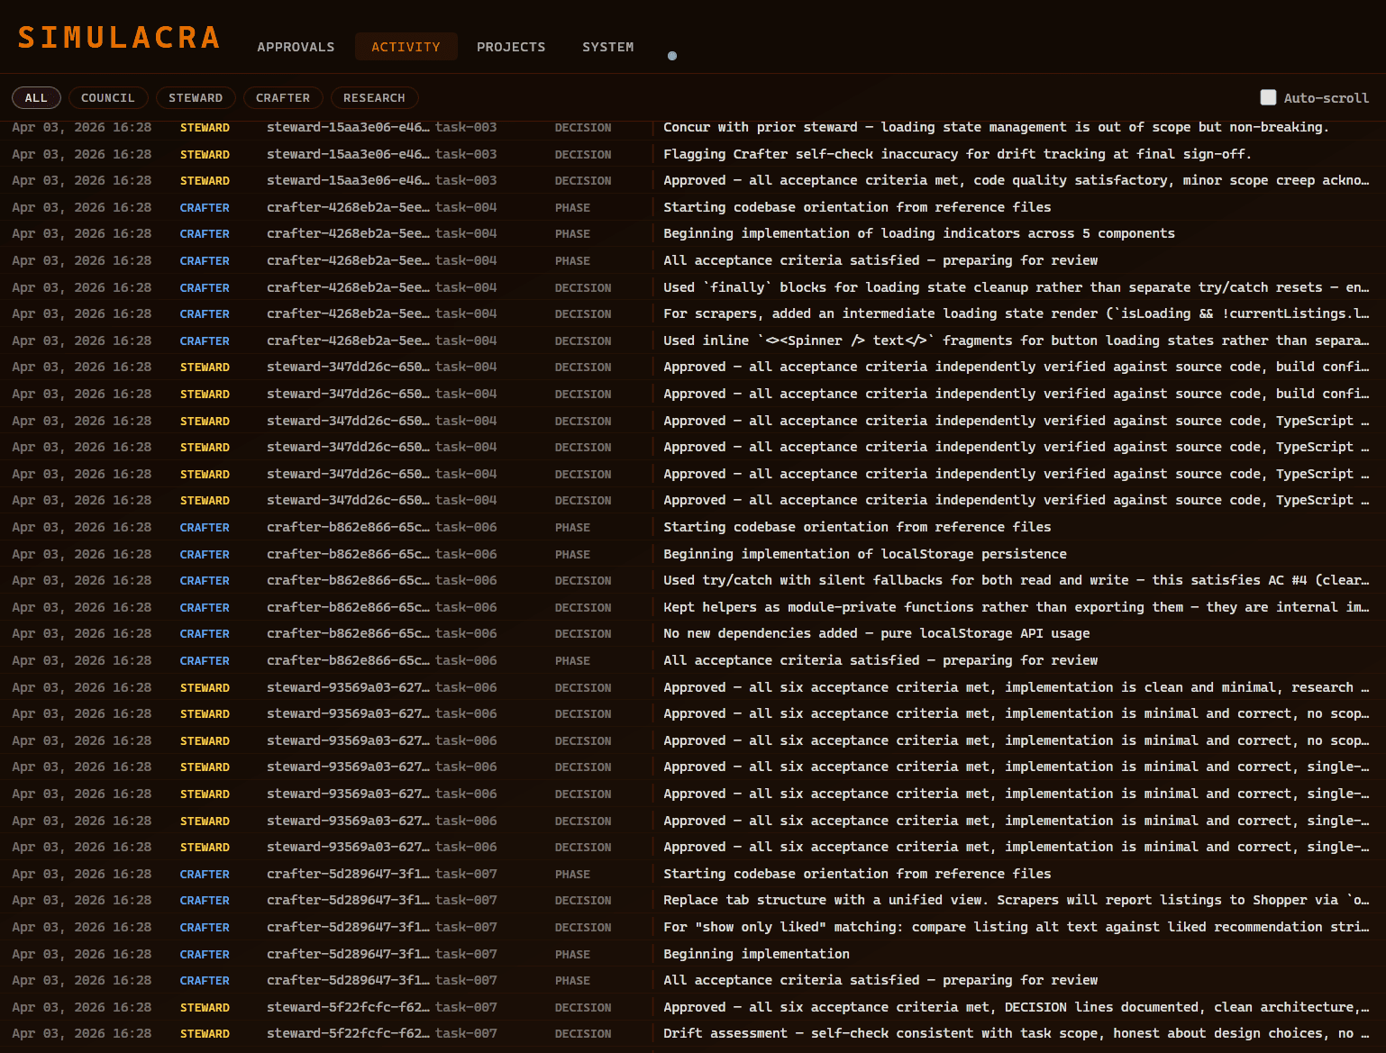Select 'Beginning implementation' task-007 row
The width and height of the screenshot is (1386, 1053).
pos(693,954)
